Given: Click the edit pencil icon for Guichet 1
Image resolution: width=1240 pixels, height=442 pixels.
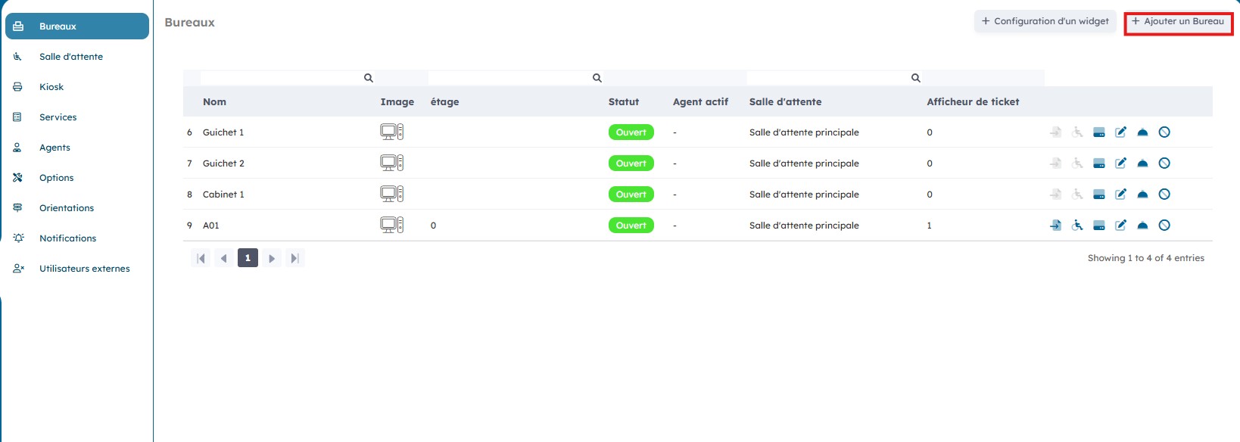Looking at the screenshot, I should [x=1120, y=132].
